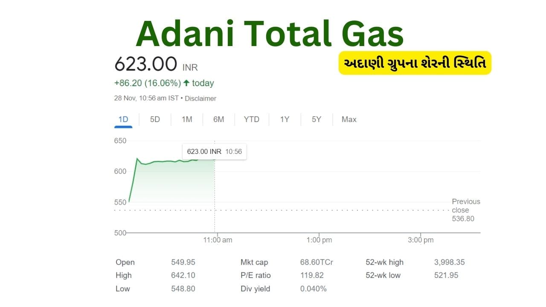Click the 11:00 am time axis marker

(x=218, y=240)
